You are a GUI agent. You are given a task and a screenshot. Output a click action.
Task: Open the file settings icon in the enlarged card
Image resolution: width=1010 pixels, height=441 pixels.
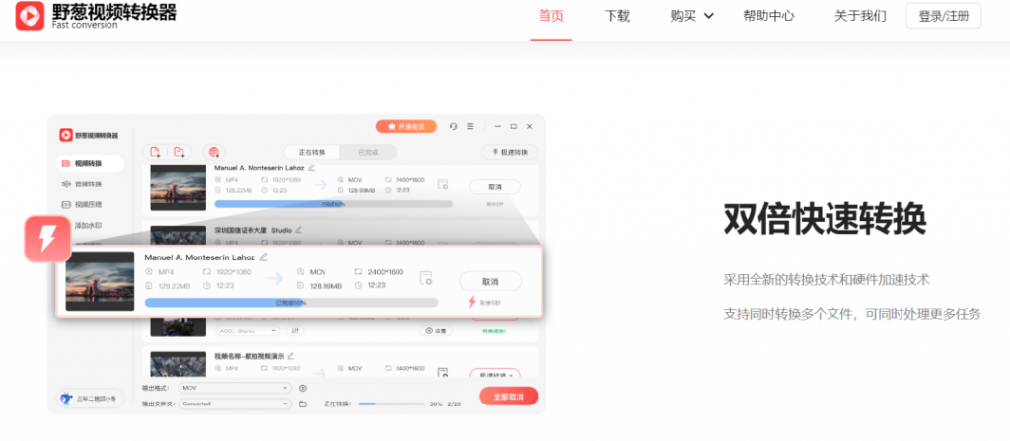tap(426, 278)
